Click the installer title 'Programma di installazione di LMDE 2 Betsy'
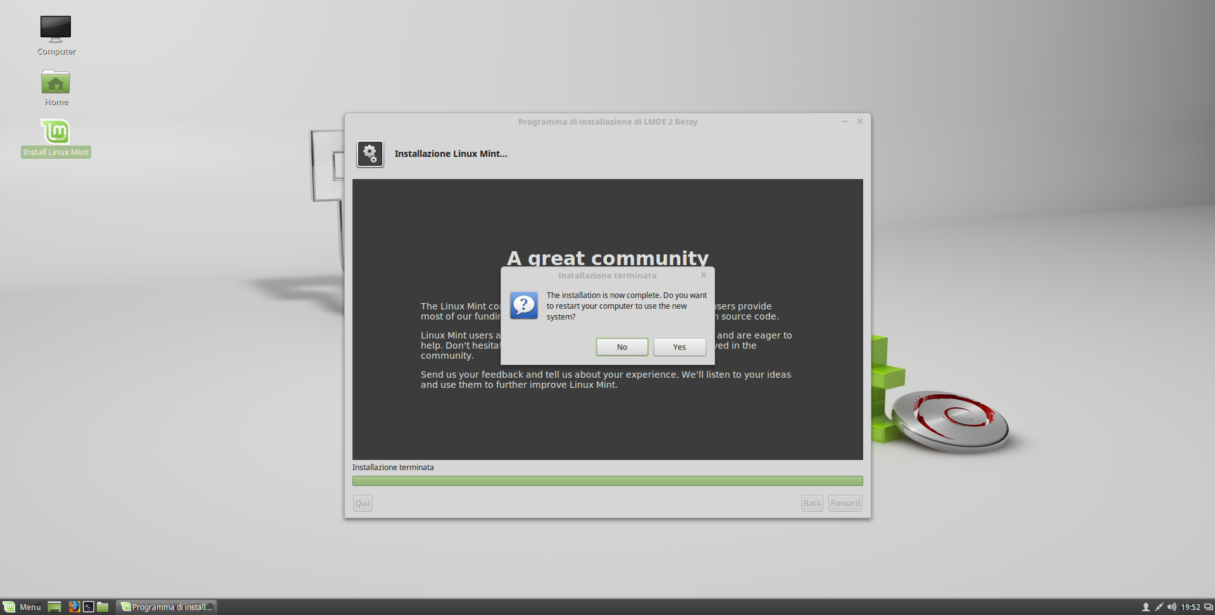1215x615 pixels. click(x=607, y=121)
